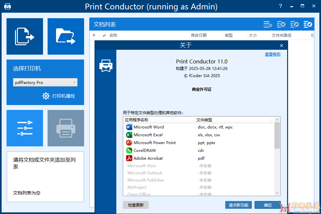
Task: Click the 文档列表为空 status text
Action: click(27, 193)
